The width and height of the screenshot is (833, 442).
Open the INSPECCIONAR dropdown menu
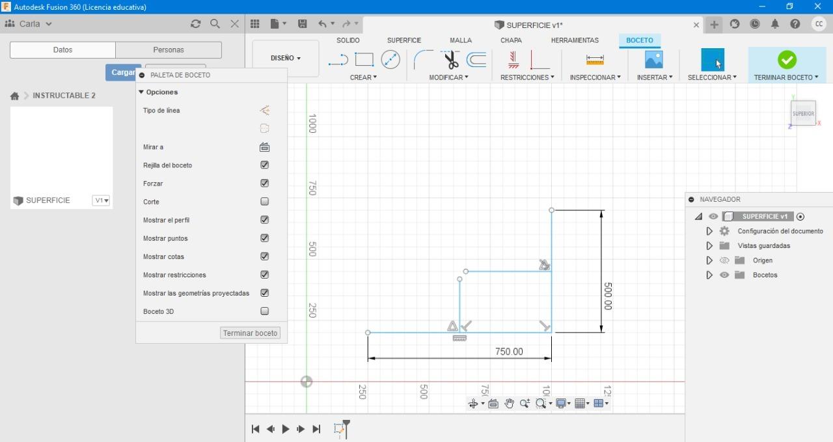click(x=595, y=77)
